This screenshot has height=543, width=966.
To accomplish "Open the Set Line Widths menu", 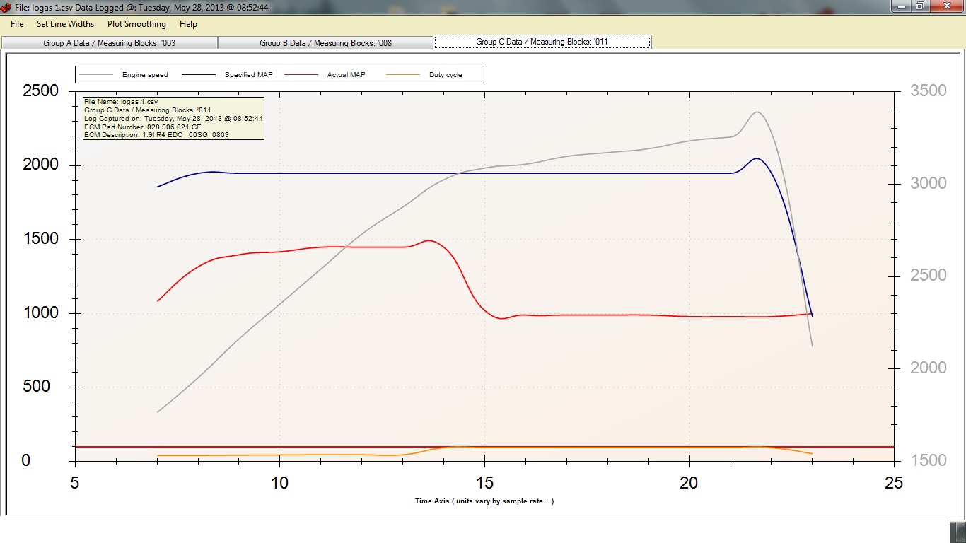I will point(65,24).
